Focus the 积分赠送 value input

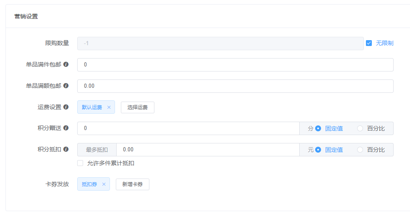(x=188, y=128)
